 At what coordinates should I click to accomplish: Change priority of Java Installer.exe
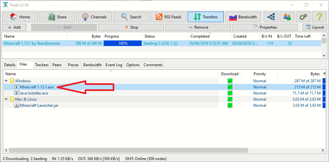pyautogui.click(x=259, y=93)
